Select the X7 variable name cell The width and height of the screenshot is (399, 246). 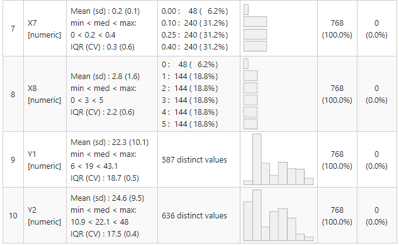(x=45, y=28)
